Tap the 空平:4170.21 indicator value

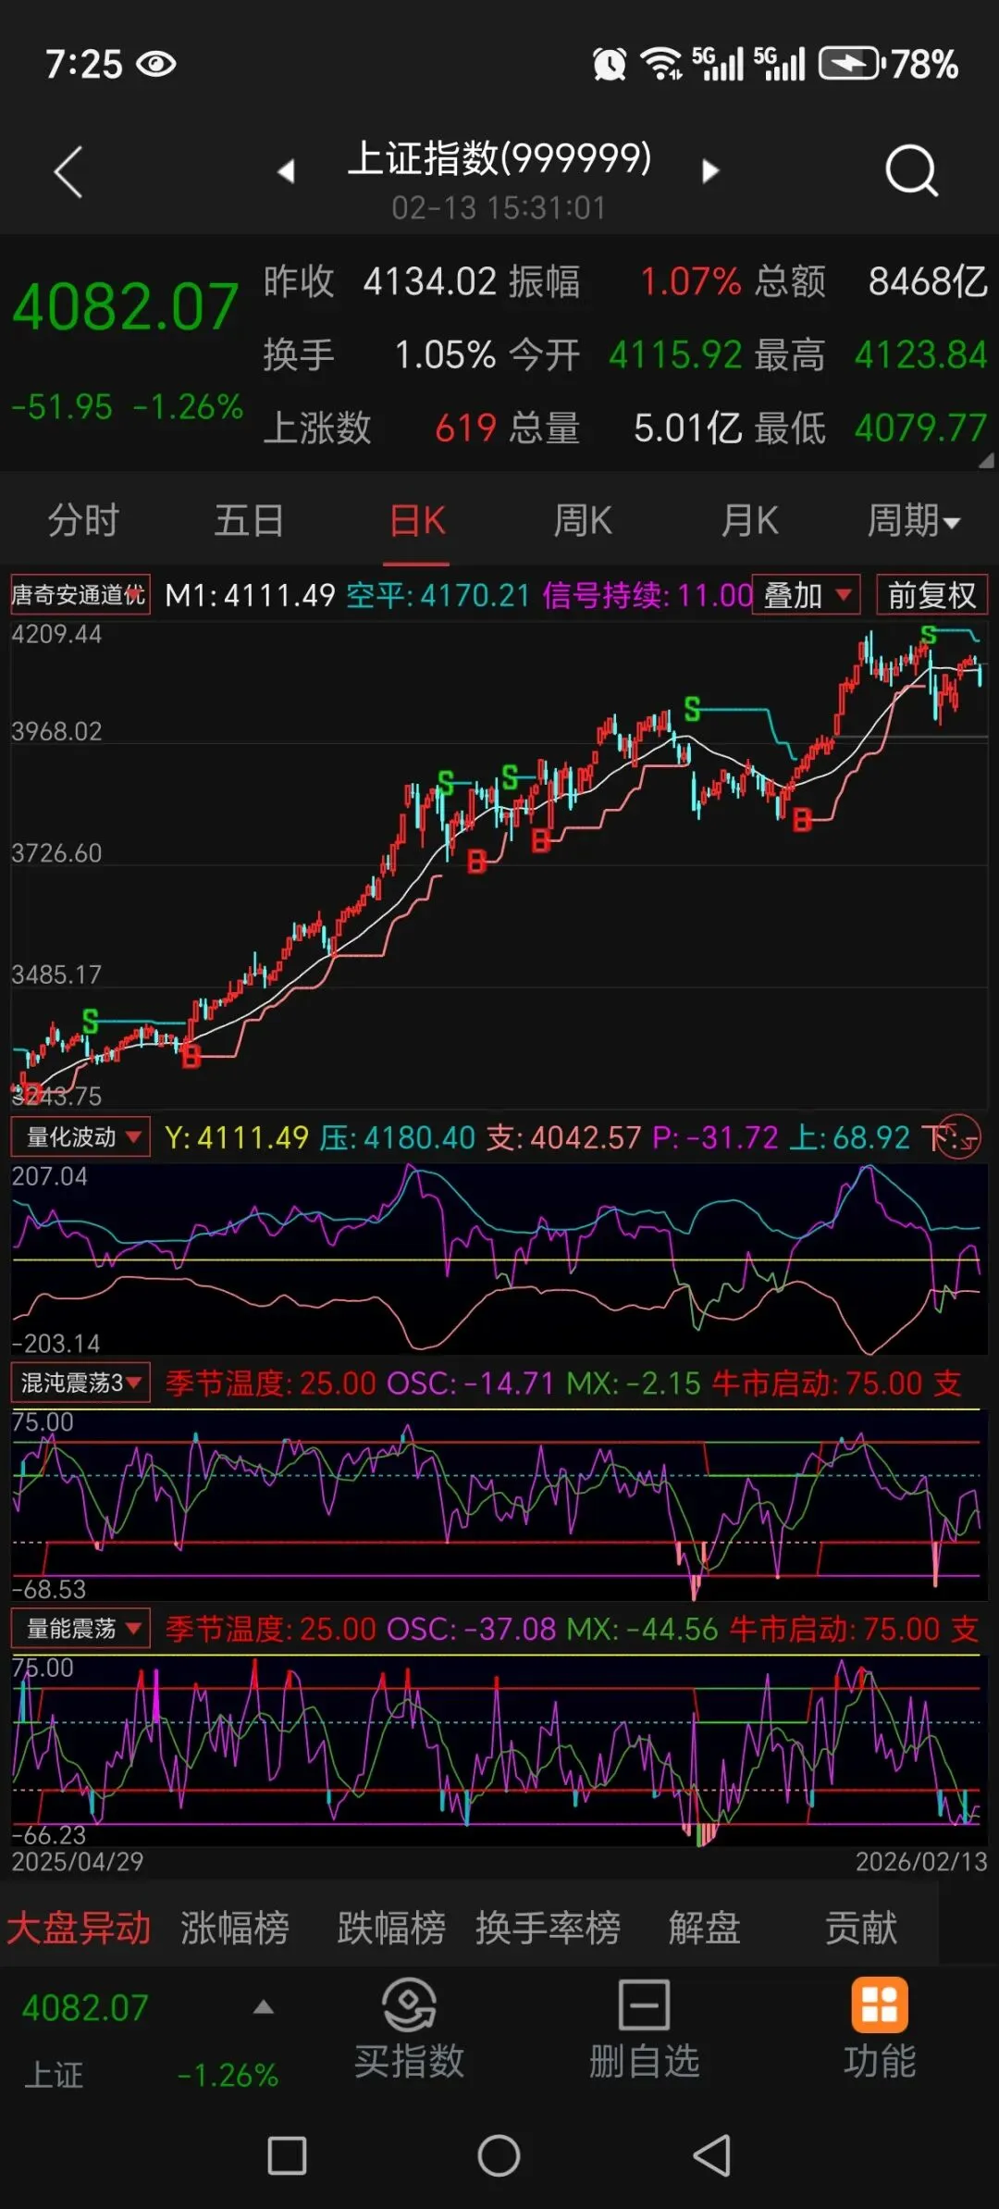(438, 595)
